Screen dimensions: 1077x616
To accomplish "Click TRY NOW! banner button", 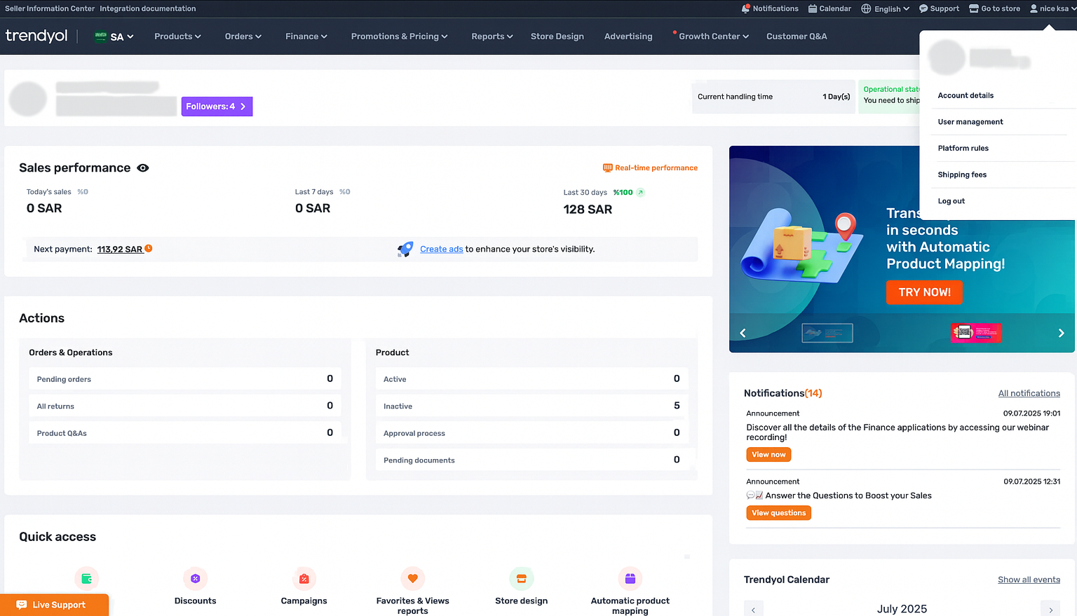I will pyautogui.click(x=924, y=292).
